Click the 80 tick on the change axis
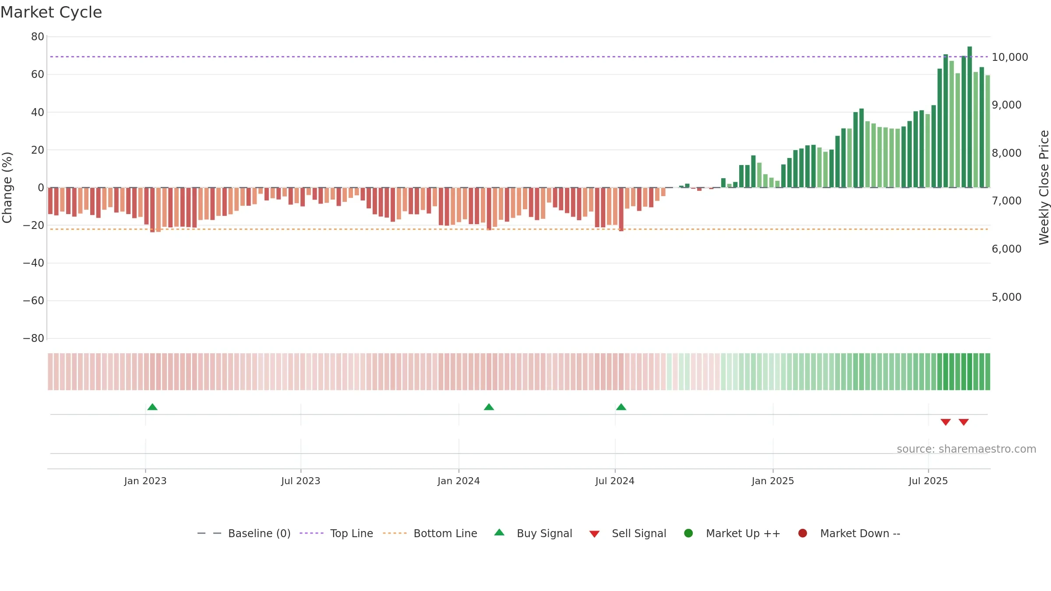 click(x=38, y=37)
